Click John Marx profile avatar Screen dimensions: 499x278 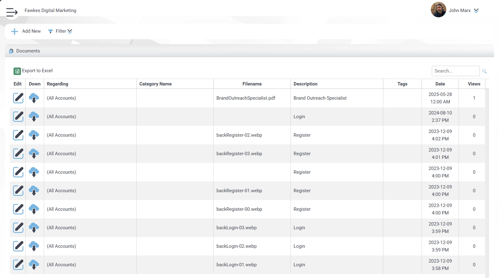coord(438,10)
